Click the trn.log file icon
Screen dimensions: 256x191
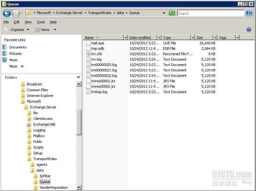(x=88, y=59)
